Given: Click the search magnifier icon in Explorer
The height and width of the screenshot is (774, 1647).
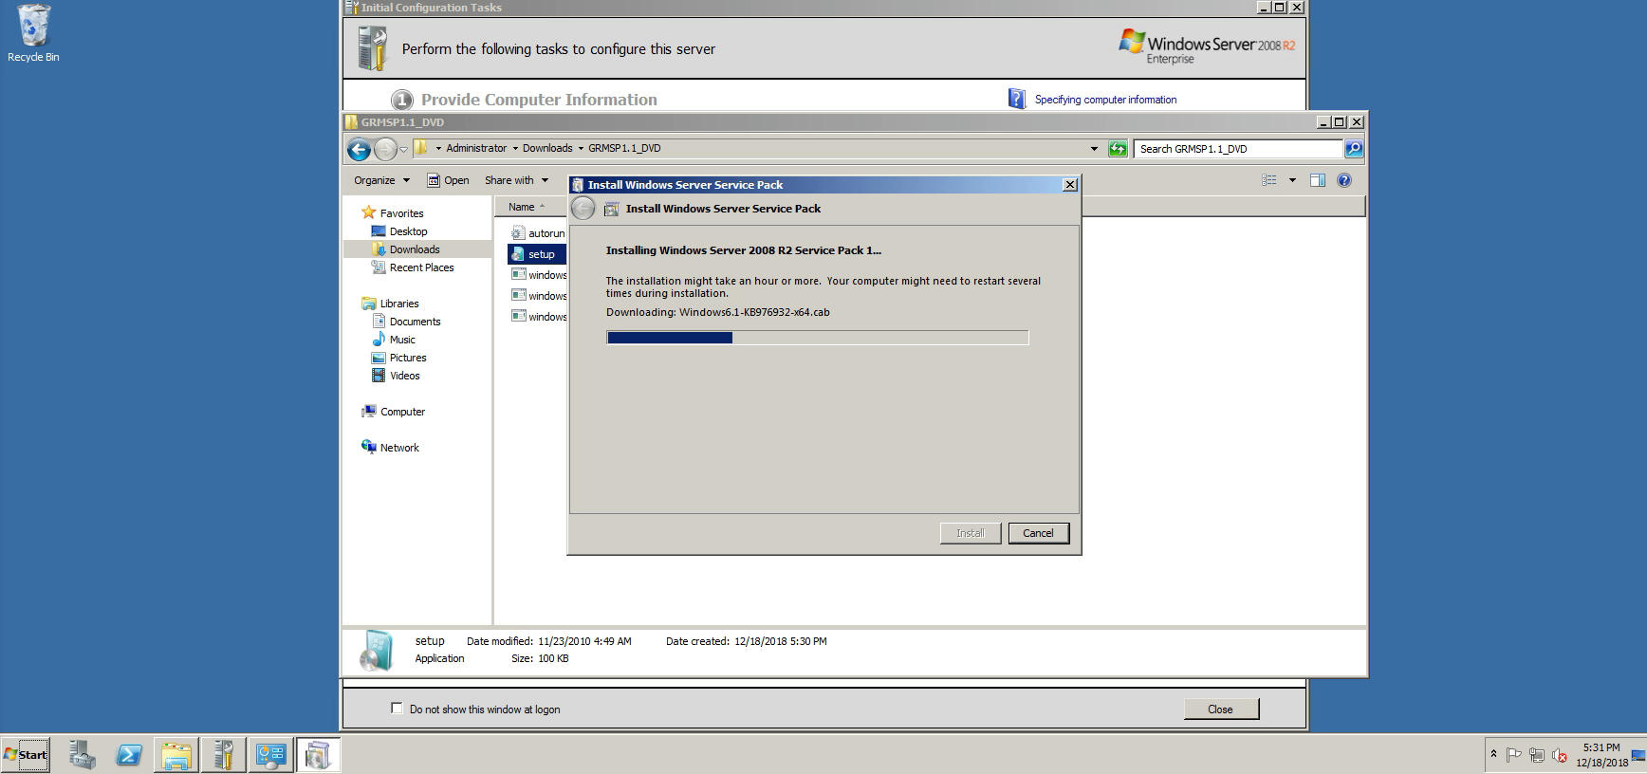Looking at the screenshot, I should pos(1353,149).
